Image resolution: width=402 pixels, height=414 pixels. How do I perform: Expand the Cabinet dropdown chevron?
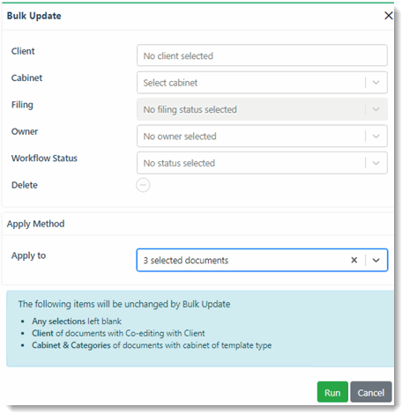pos(376,83)
